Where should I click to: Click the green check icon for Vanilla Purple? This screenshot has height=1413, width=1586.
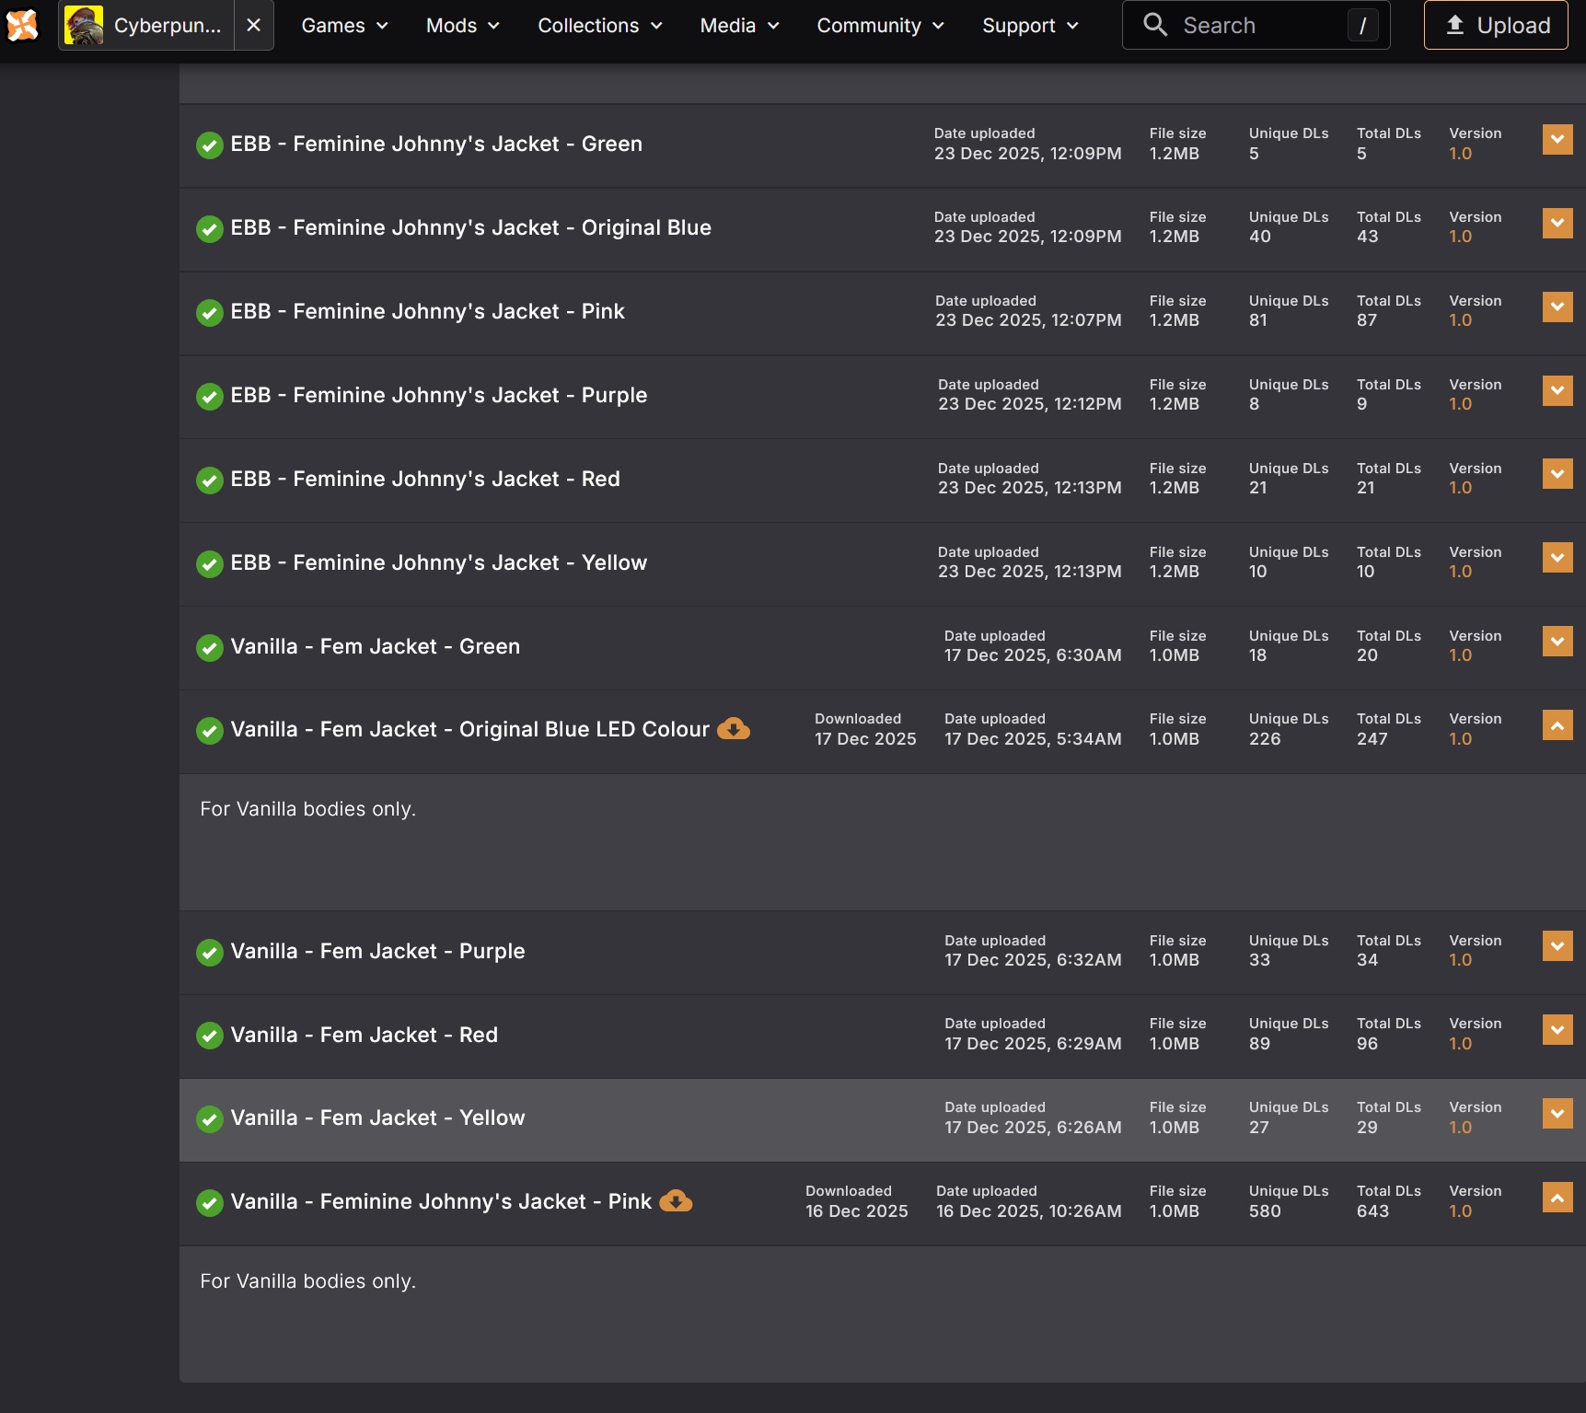210,953
